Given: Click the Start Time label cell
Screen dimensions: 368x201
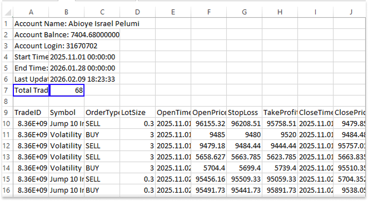Looking at the screenshot, I should pyautogui.click(x=31, y=57).
